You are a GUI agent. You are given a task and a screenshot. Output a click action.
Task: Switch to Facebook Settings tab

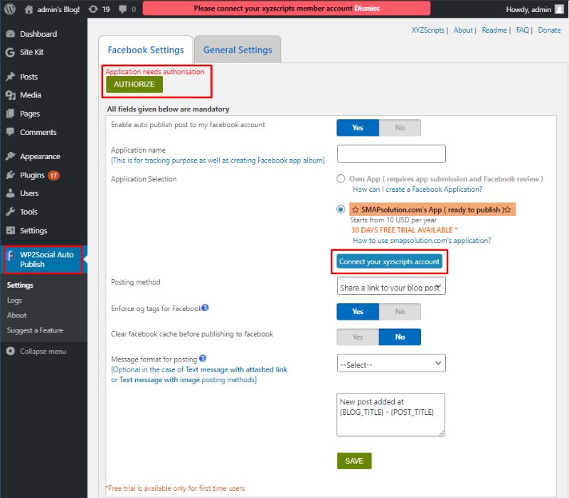[x=146, y=50]
